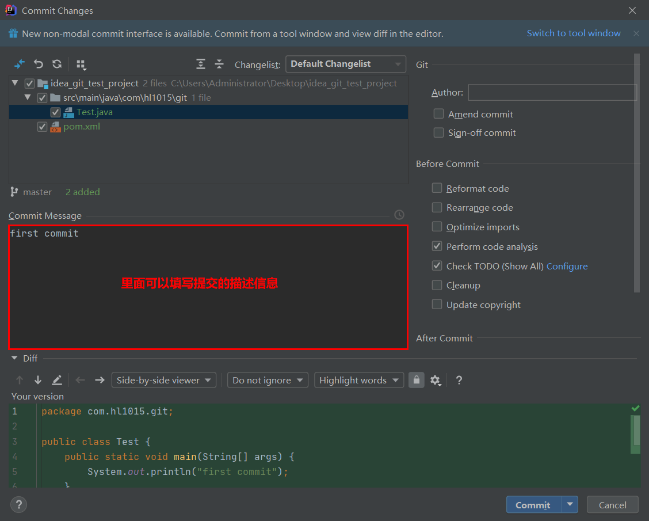The height and width of the screenshot is (521, 649).
Task: Compare next file right arrow
Action: point(100,380)
